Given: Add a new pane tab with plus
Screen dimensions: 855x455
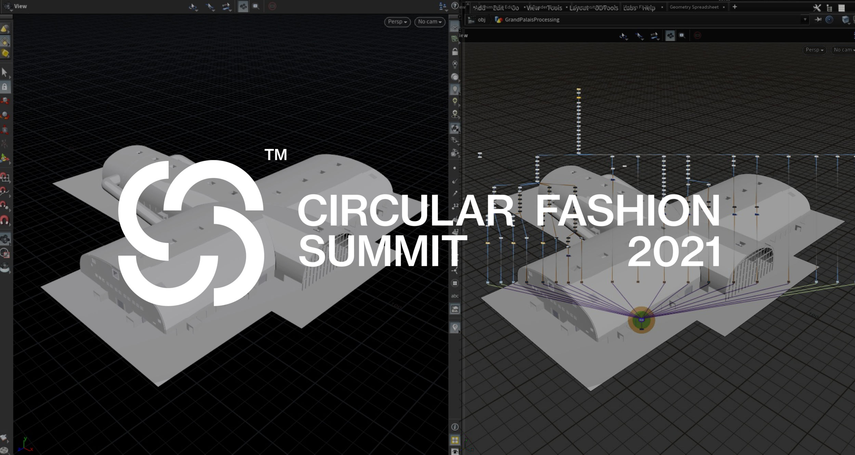Looking at the screenshot, I should [x=735, y=7].
